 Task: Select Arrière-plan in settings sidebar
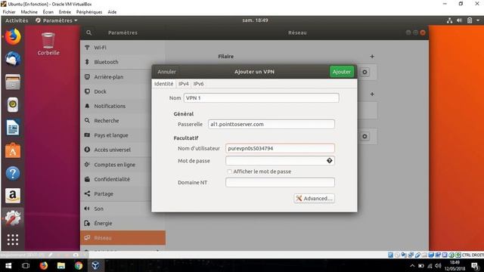(123, 77)
